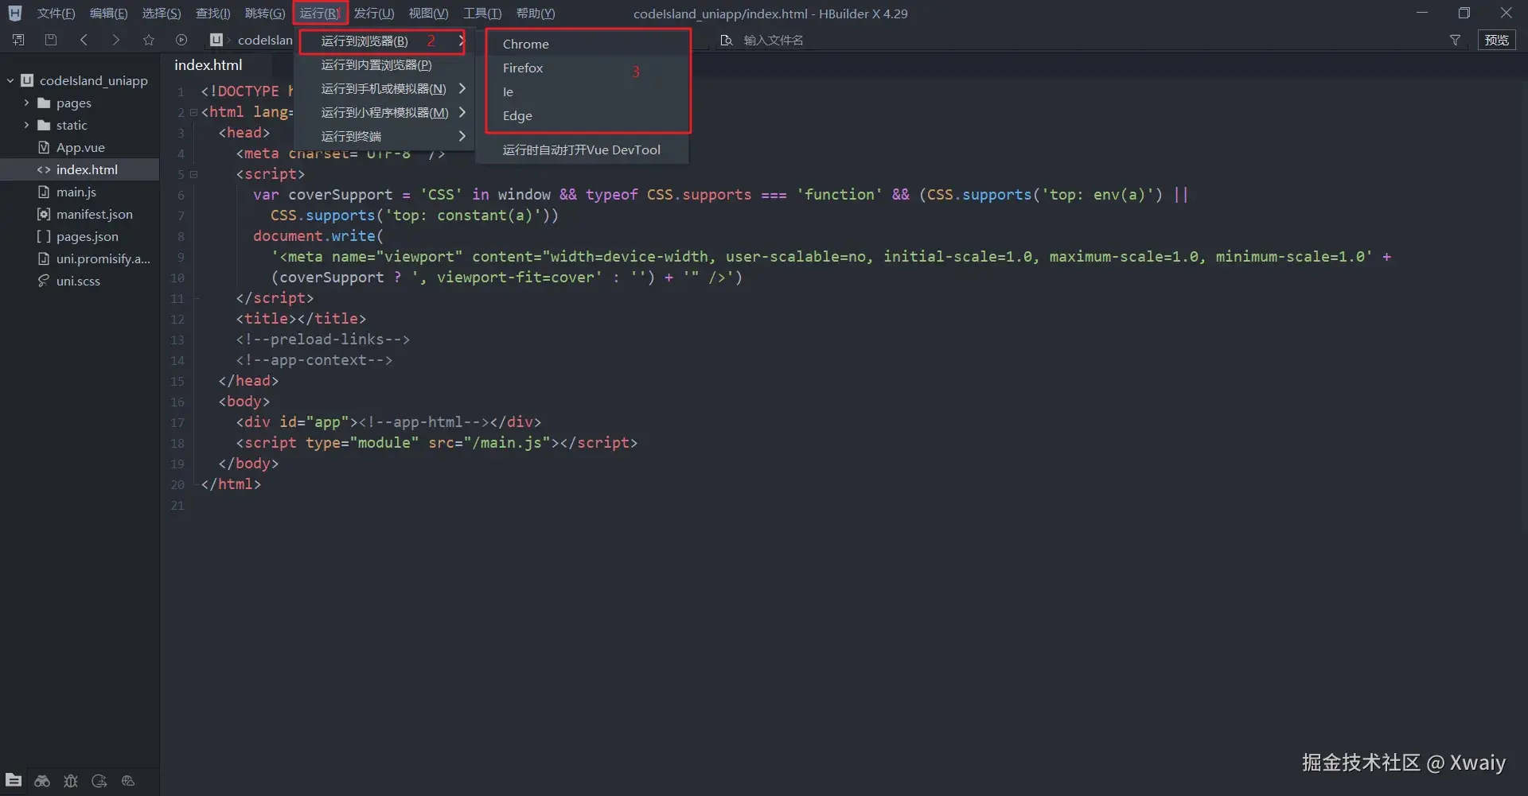Click the index.html code brackets icon
This screenshot has height=796, width=1528.
tap(44, 169)
